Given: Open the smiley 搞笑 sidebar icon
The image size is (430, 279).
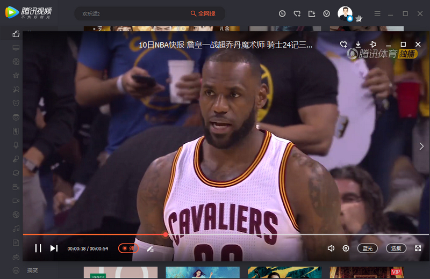Looking at the screenshot, I should coord(16,270).
